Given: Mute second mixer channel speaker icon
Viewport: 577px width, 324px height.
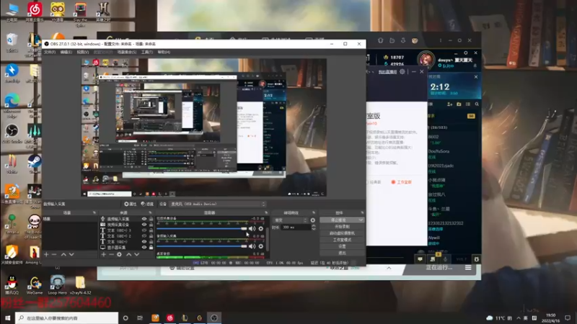Looking at the screenshot, I should (252, 246).
